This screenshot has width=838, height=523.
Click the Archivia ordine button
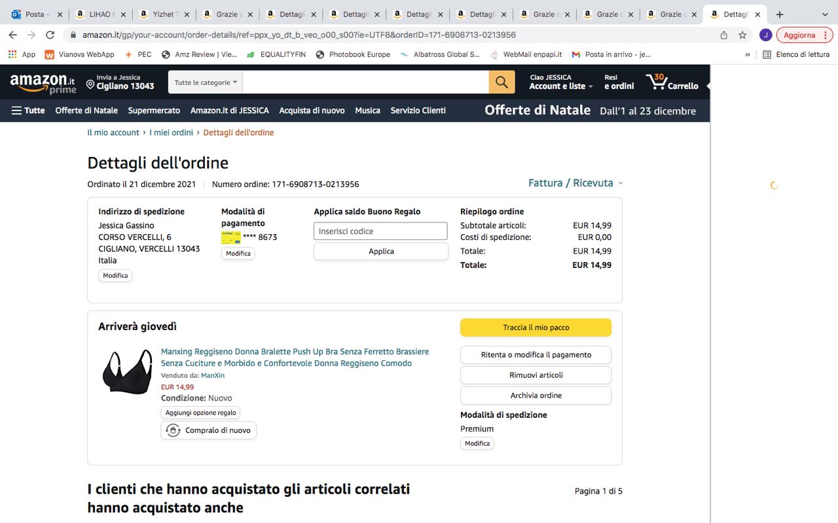pos(536,396)
